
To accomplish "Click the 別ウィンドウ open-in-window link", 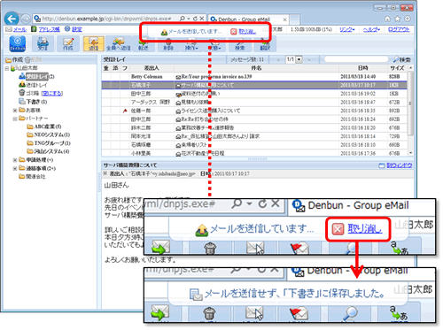I will click(396, 165).
